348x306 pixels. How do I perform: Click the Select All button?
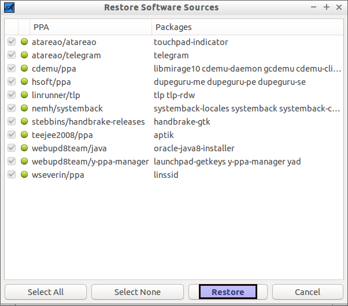click(x=46, y=292)
